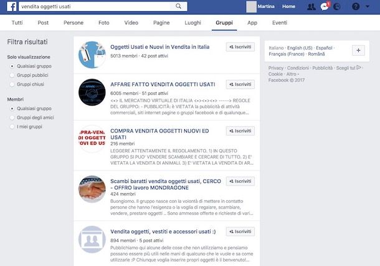Switch to the Foto tab
Image resolution: width=380 pixels, height=266 pixels.
(x=104, y=22)
